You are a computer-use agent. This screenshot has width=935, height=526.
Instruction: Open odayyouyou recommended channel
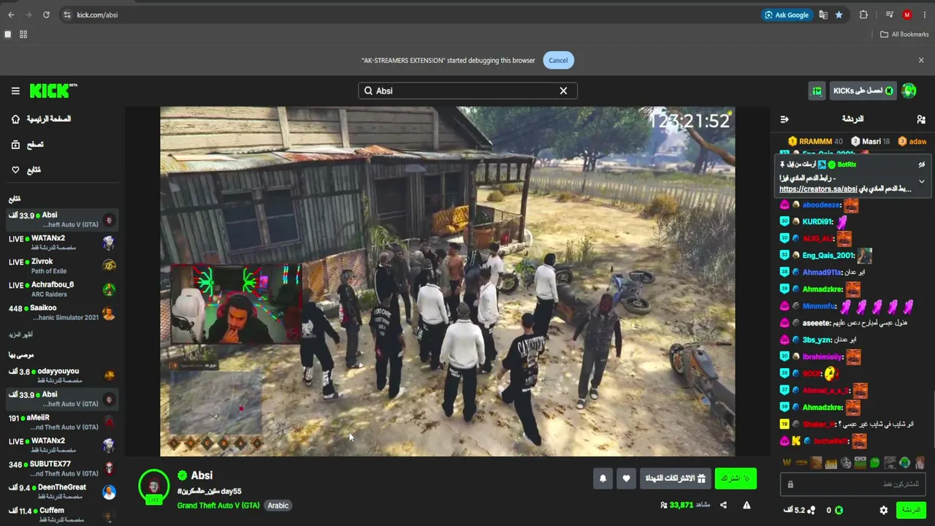[x=62, y=376]
